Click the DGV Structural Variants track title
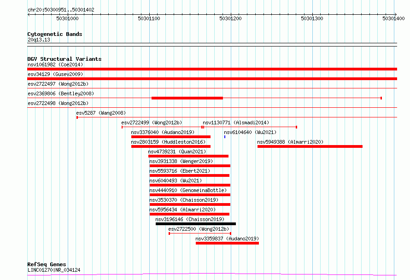 click(64, 59)
